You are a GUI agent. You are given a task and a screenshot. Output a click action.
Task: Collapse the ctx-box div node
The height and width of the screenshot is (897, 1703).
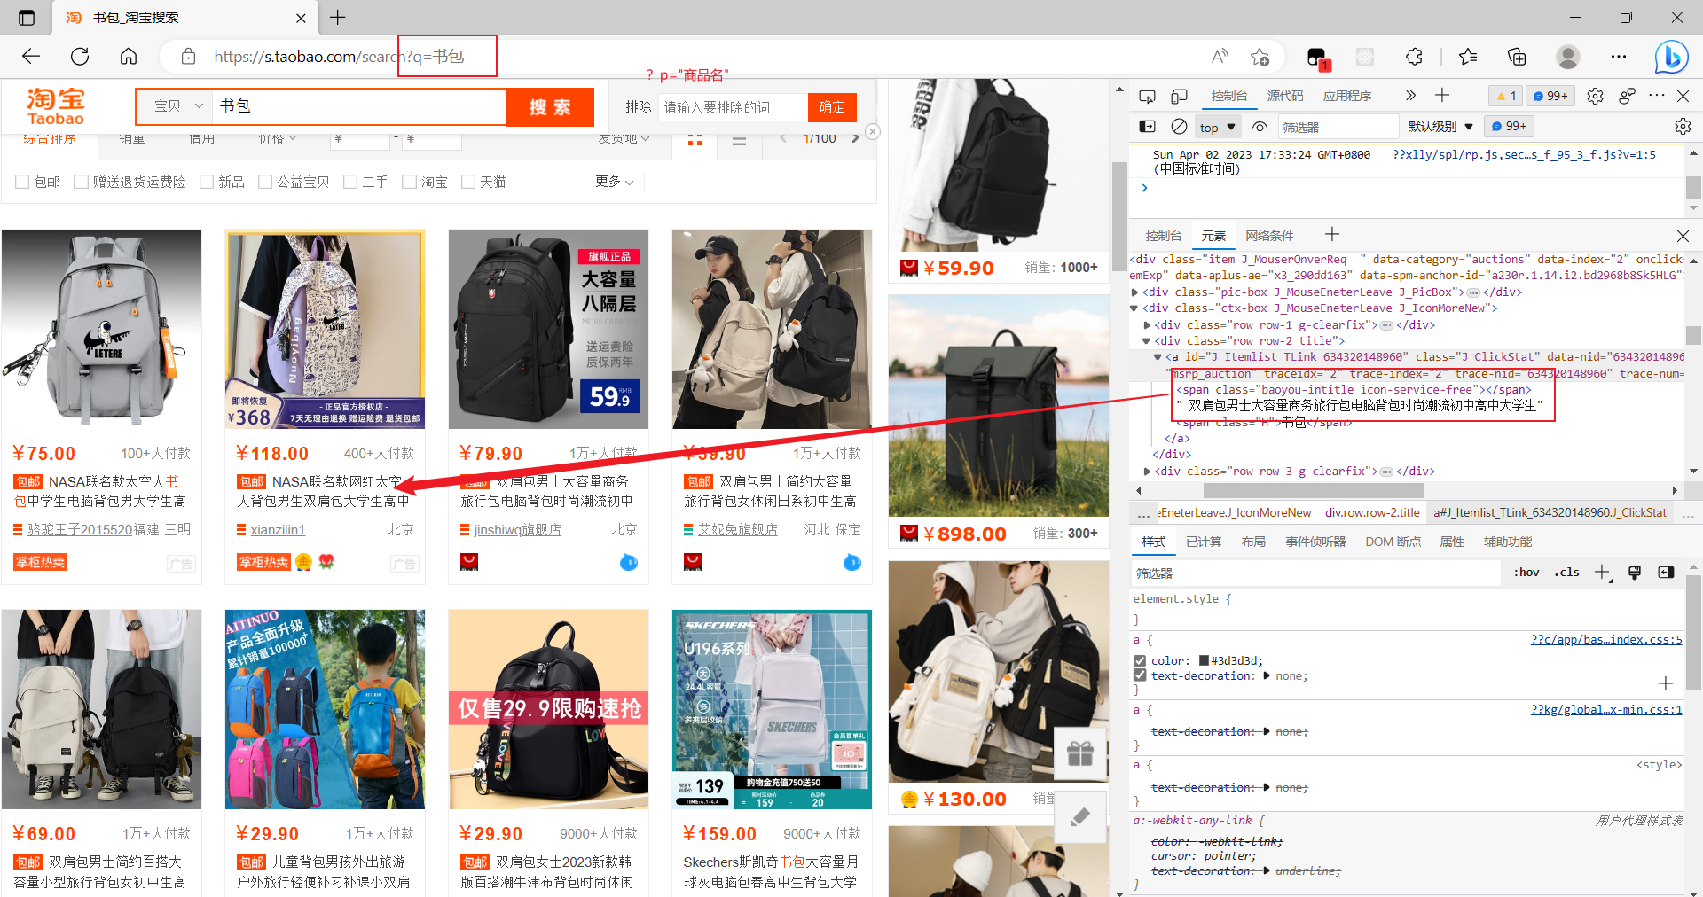[1134, 308]
